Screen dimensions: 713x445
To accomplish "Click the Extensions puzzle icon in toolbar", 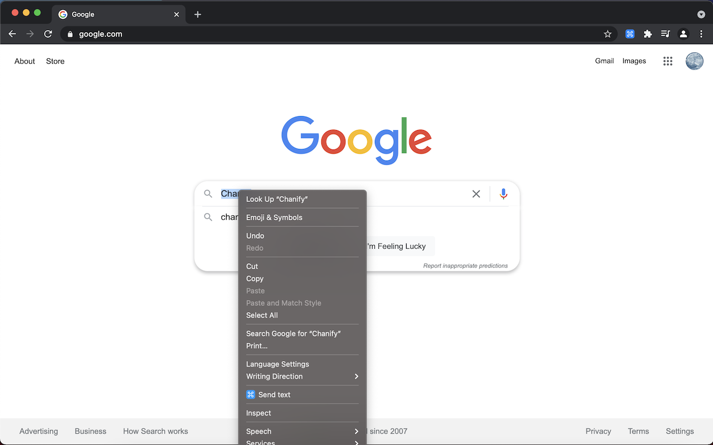I will pyautogui.click(x=648, y=34).
